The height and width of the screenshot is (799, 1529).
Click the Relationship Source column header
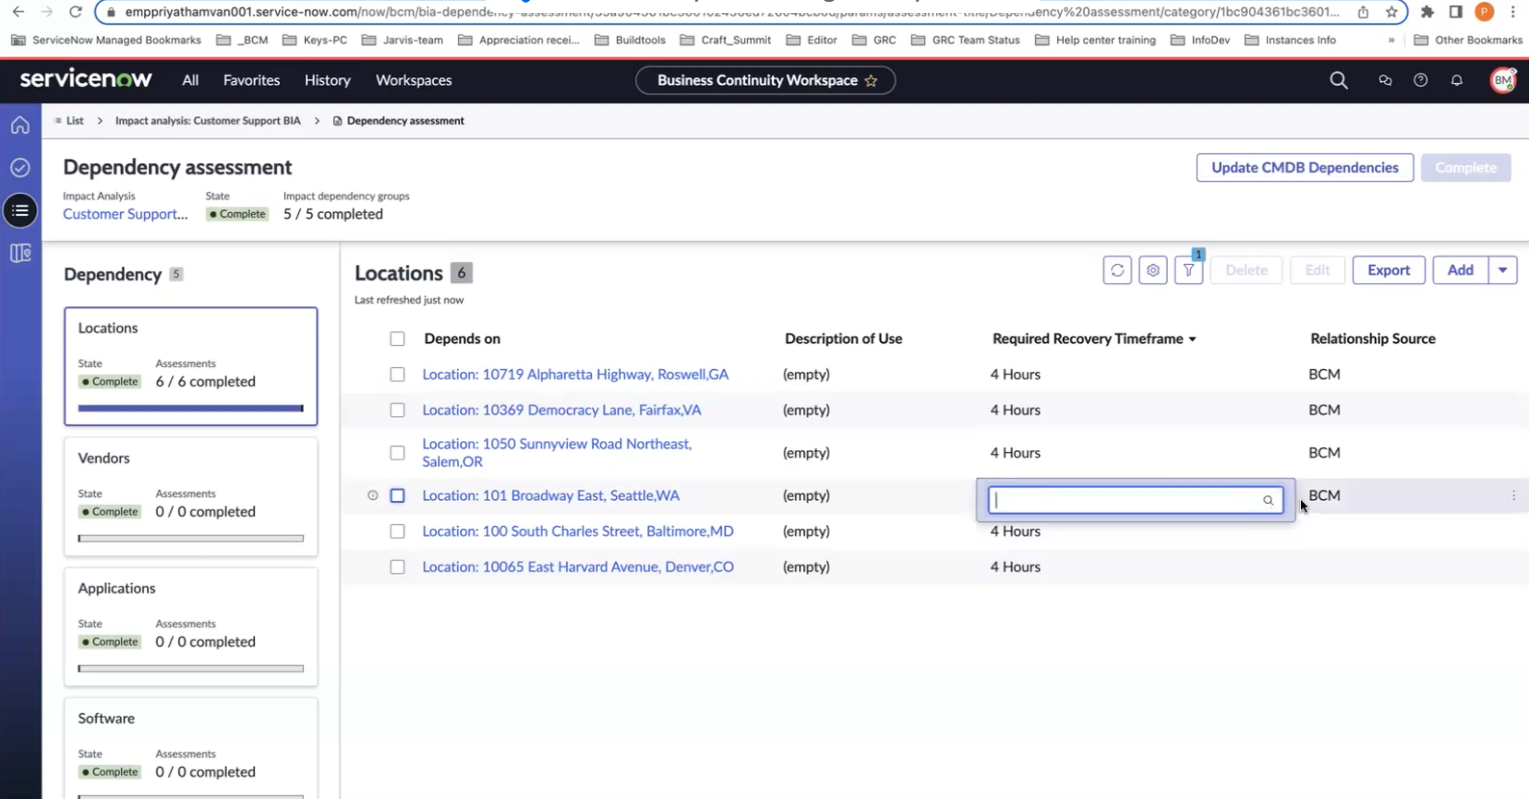[x=1373, y=339]
